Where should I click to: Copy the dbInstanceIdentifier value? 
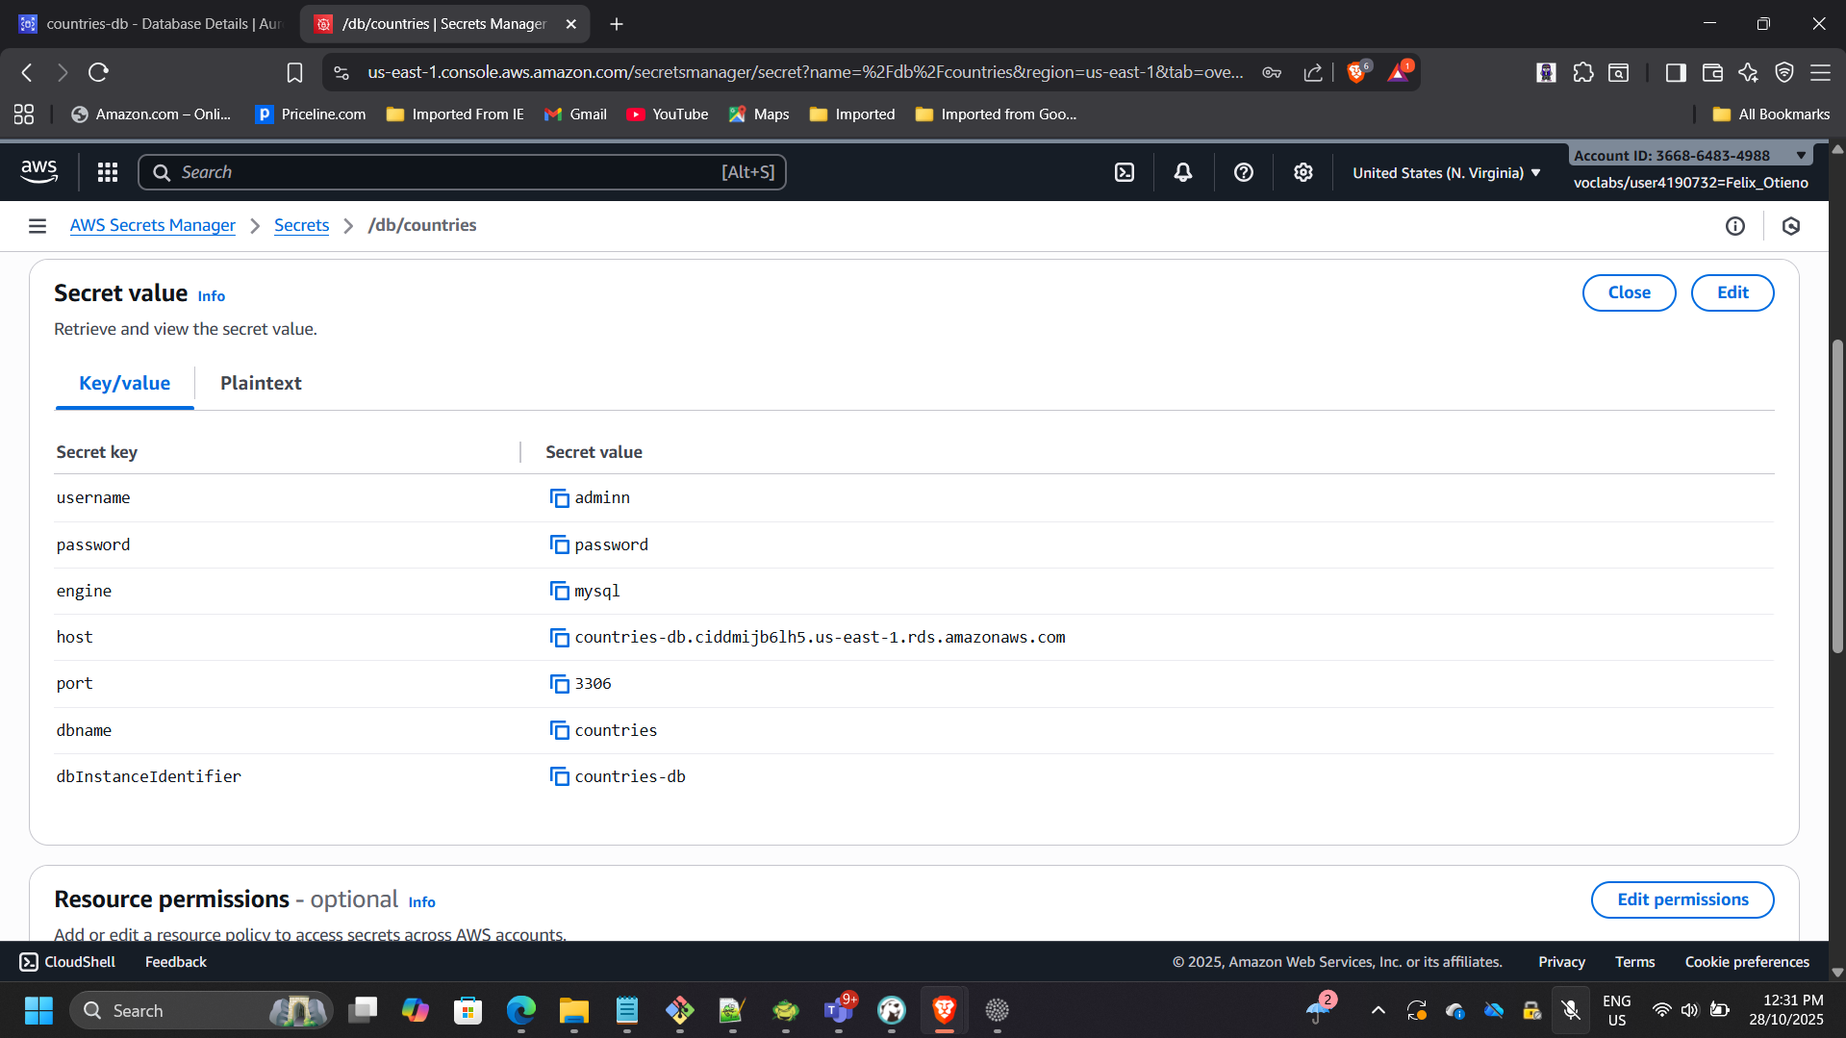[x=559, y=776]
